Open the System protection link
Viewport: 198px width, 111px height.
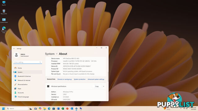(x=80, y=79)
